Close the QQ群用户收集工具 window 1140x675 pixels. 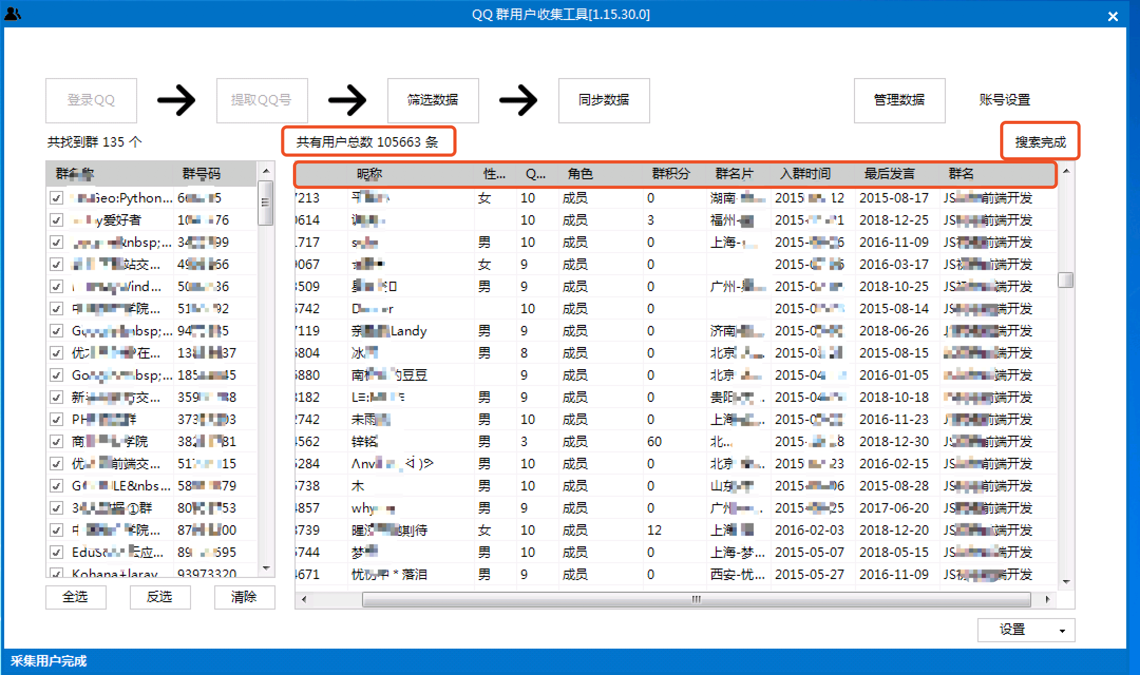(x=1113, y=16)
